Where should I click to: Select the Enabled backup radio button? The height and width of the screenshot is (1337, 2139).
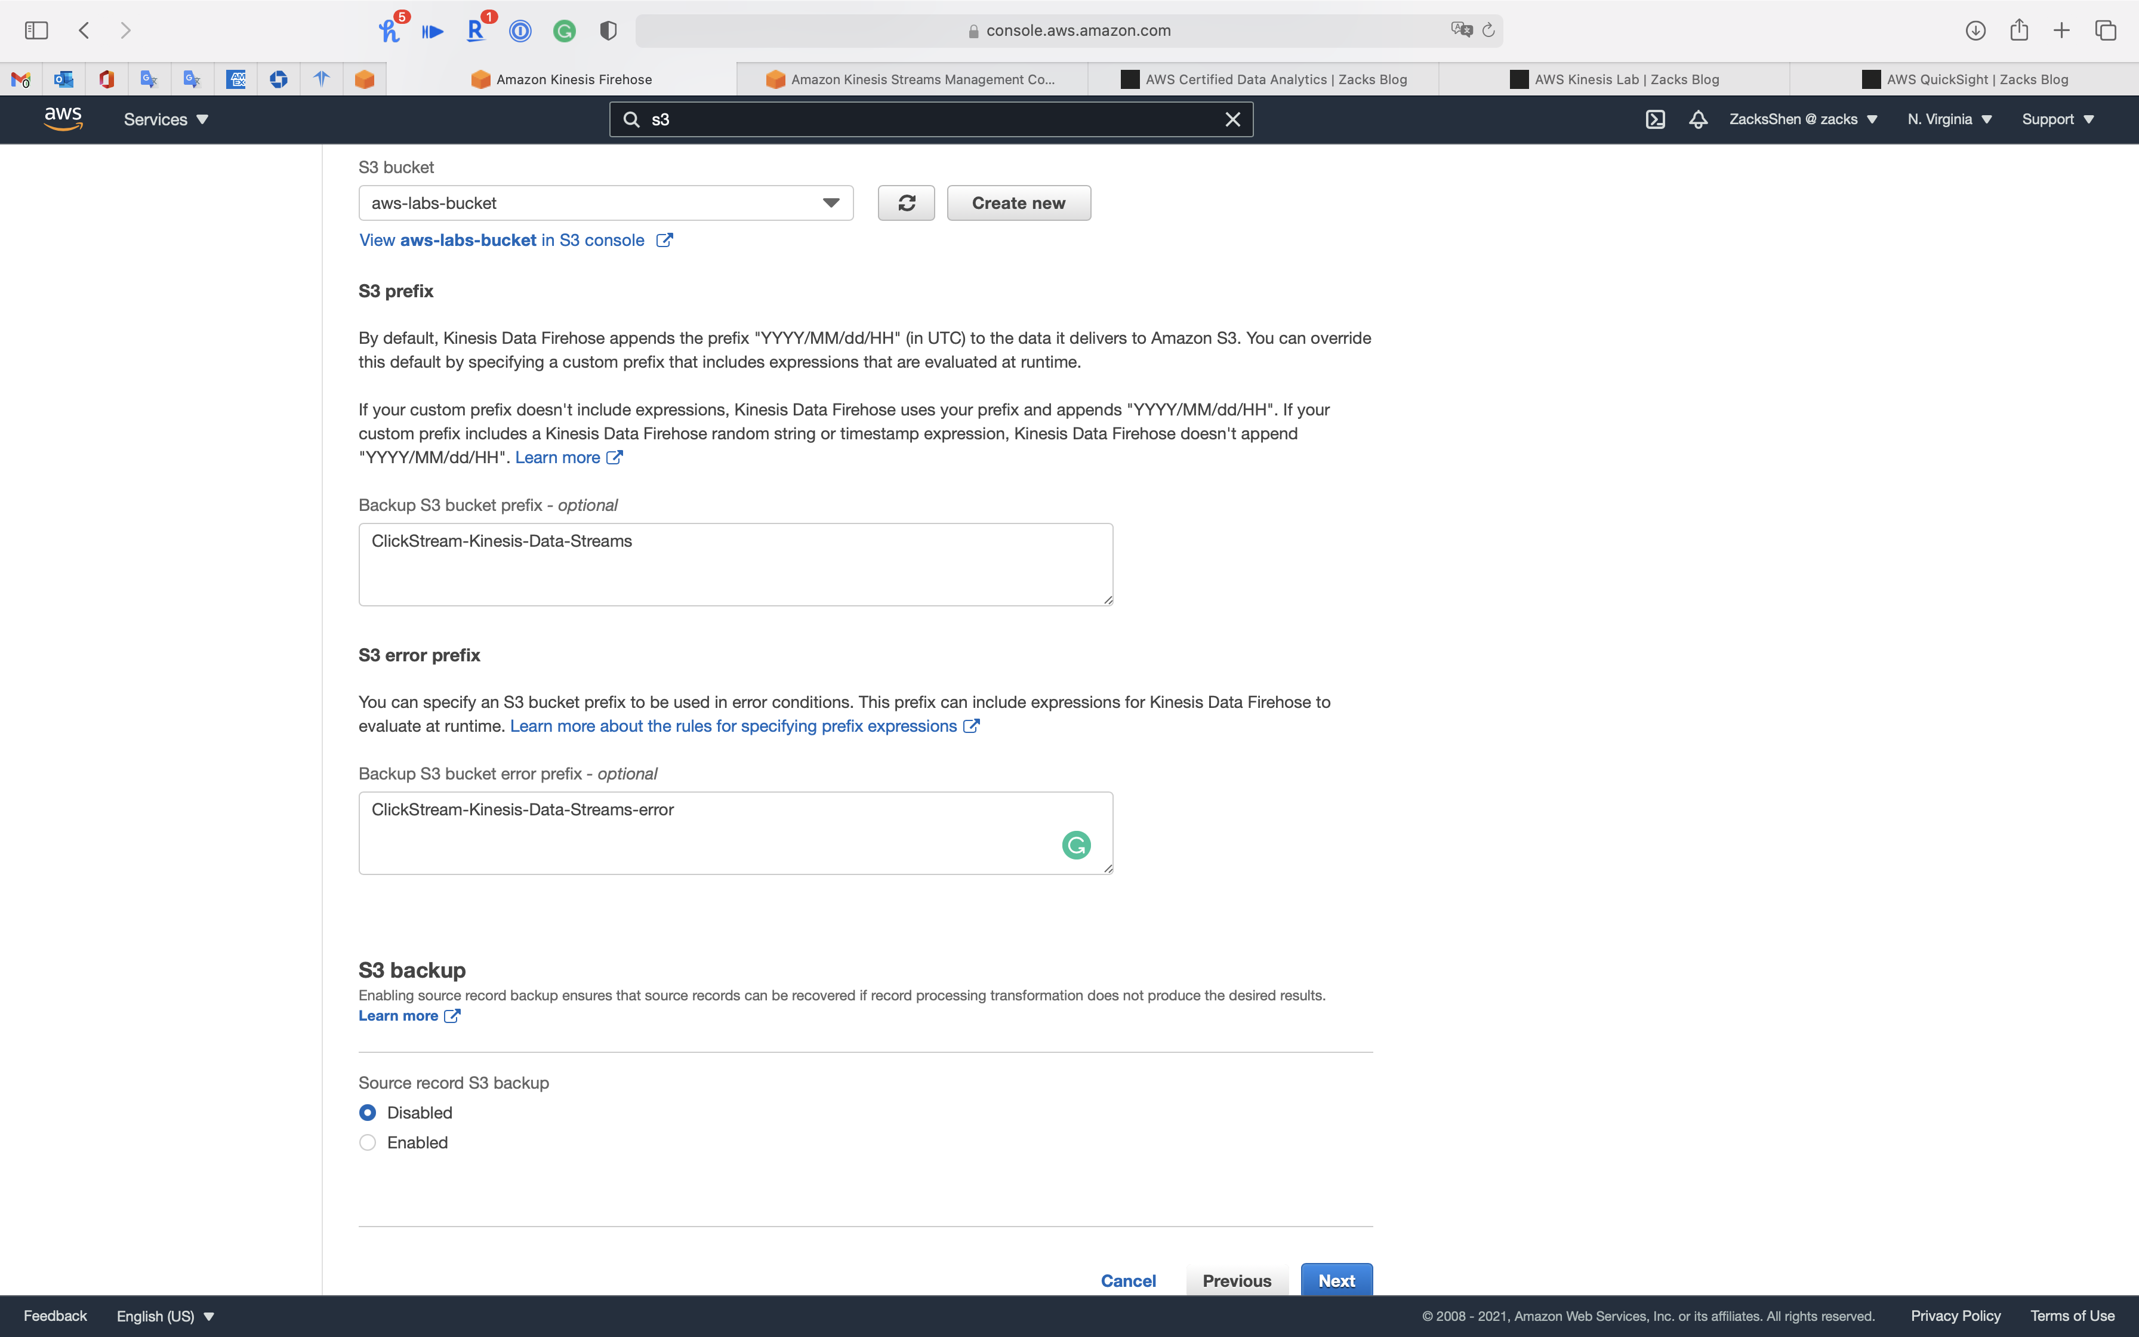pos(368,1142)
